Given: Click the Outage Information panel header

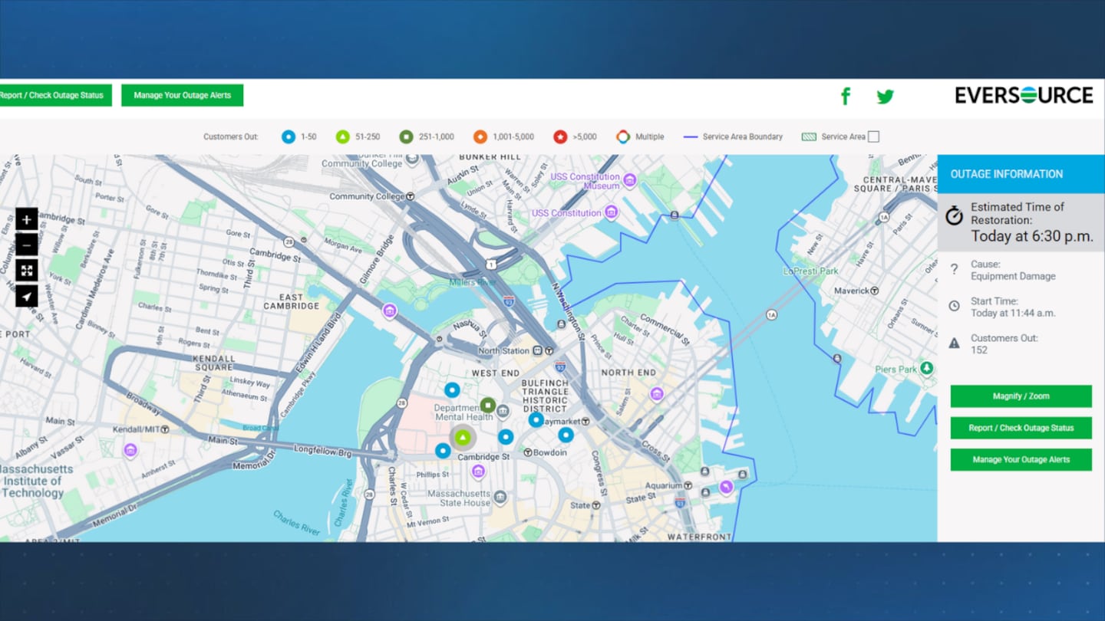Looking at the screenshot, I should point(1021,174).
